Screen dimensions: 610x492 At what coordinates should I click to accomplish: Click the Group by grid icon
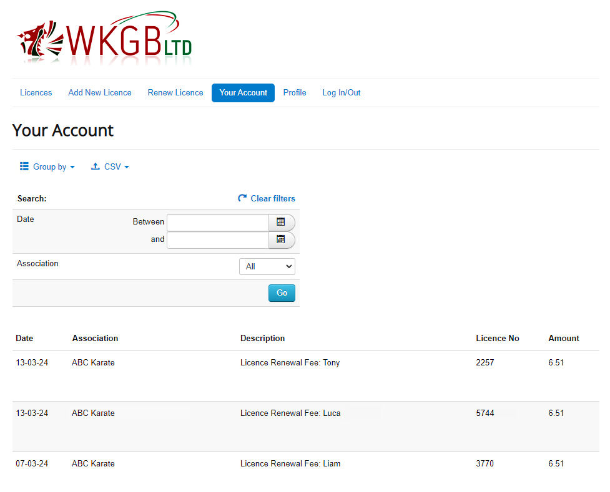pyautogui.click(x=24, y=166)
